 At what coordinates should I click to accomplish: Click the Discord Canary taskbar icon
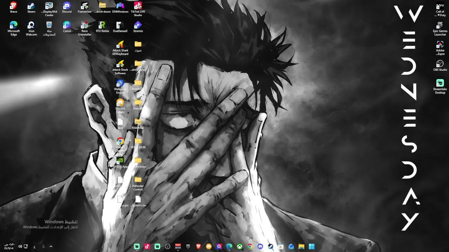[x=209, y=246]
